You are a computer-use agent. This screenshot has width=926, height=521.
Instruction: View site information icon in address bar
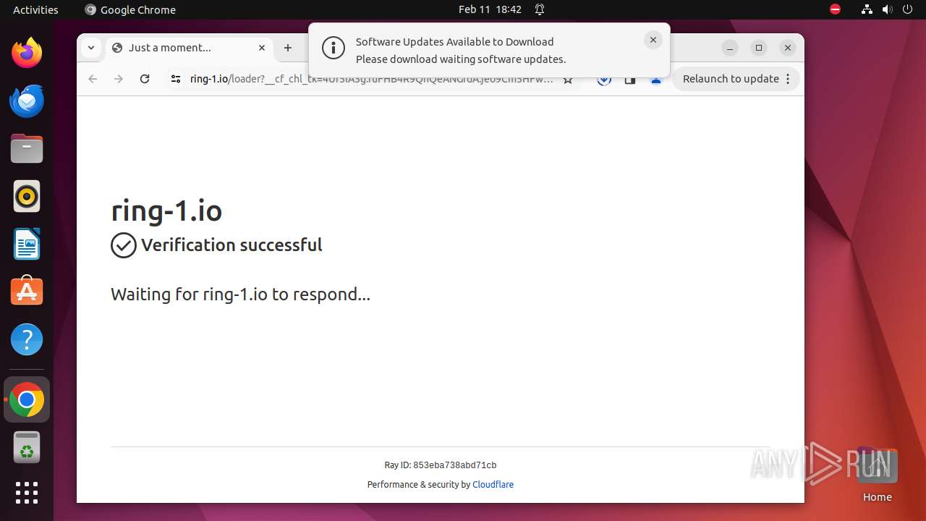[x=175, y=79]
